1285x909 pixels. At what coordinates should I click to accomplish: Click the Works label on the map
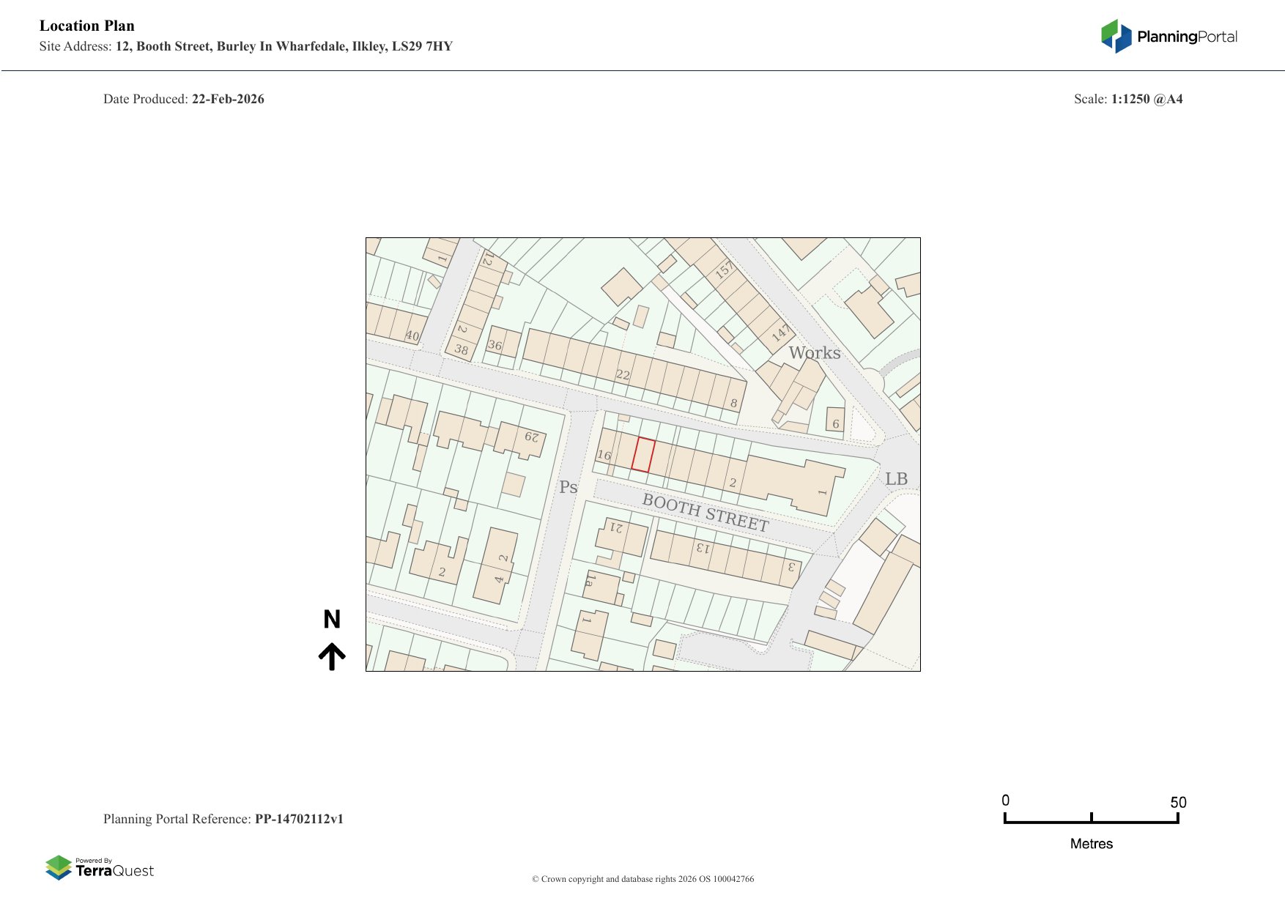click(814, 353)
